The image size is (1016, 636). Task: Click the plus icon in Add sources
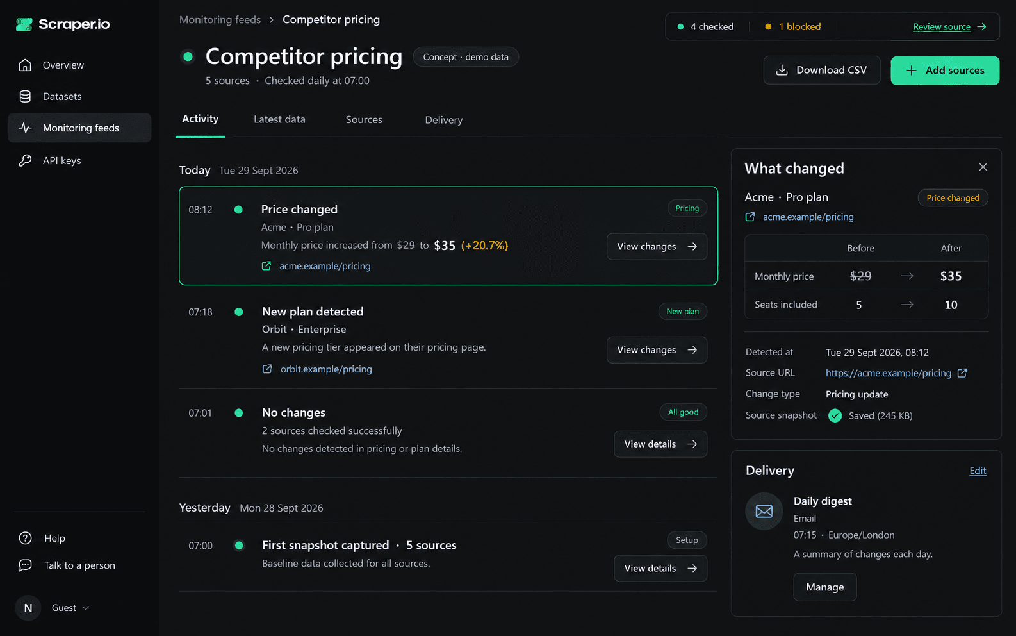[x=912, y=71]
